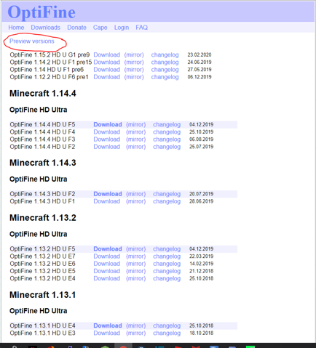Open mirror for 1.14.3 HD U F1

(136, 201)
